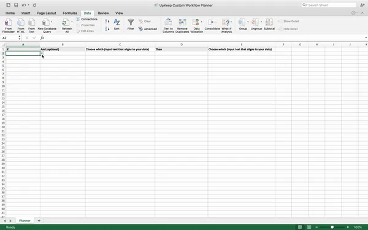Undo the last action
368x230 pixels.
pos(24,5)
